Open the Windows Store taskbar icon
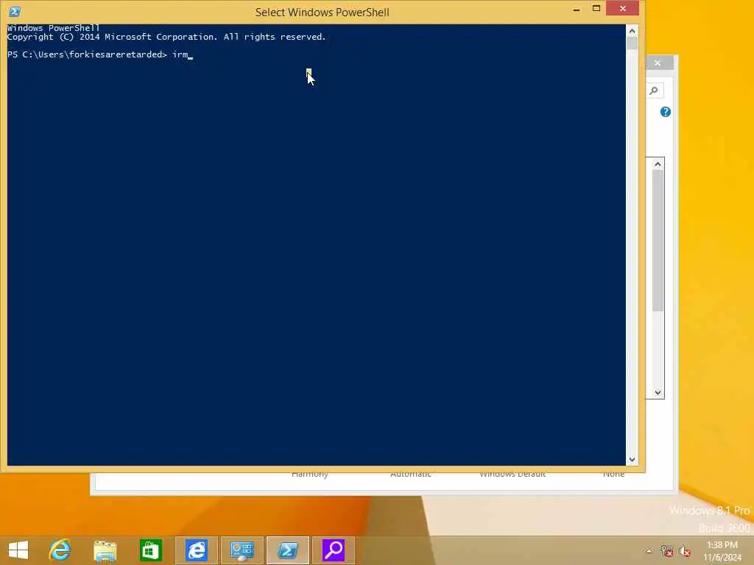 point(150,550)
